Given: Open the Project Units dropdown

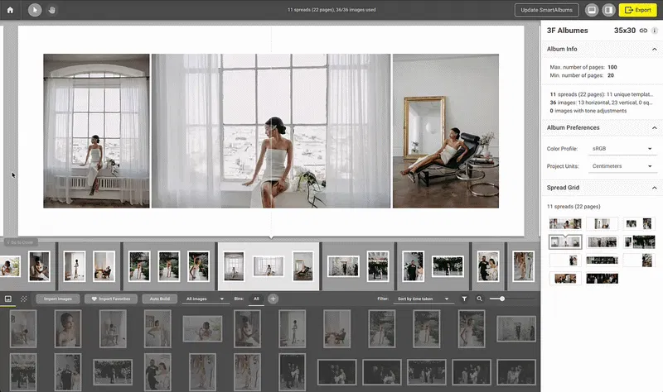Looking at the screenshot, I should (x=623, y=166).
